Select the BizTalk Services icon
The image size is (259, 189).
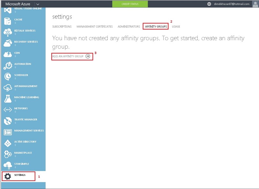[8, 32]
